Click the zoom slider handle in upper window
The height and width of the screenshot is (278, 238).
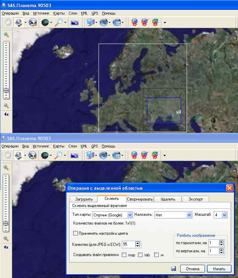coord(6,90)
